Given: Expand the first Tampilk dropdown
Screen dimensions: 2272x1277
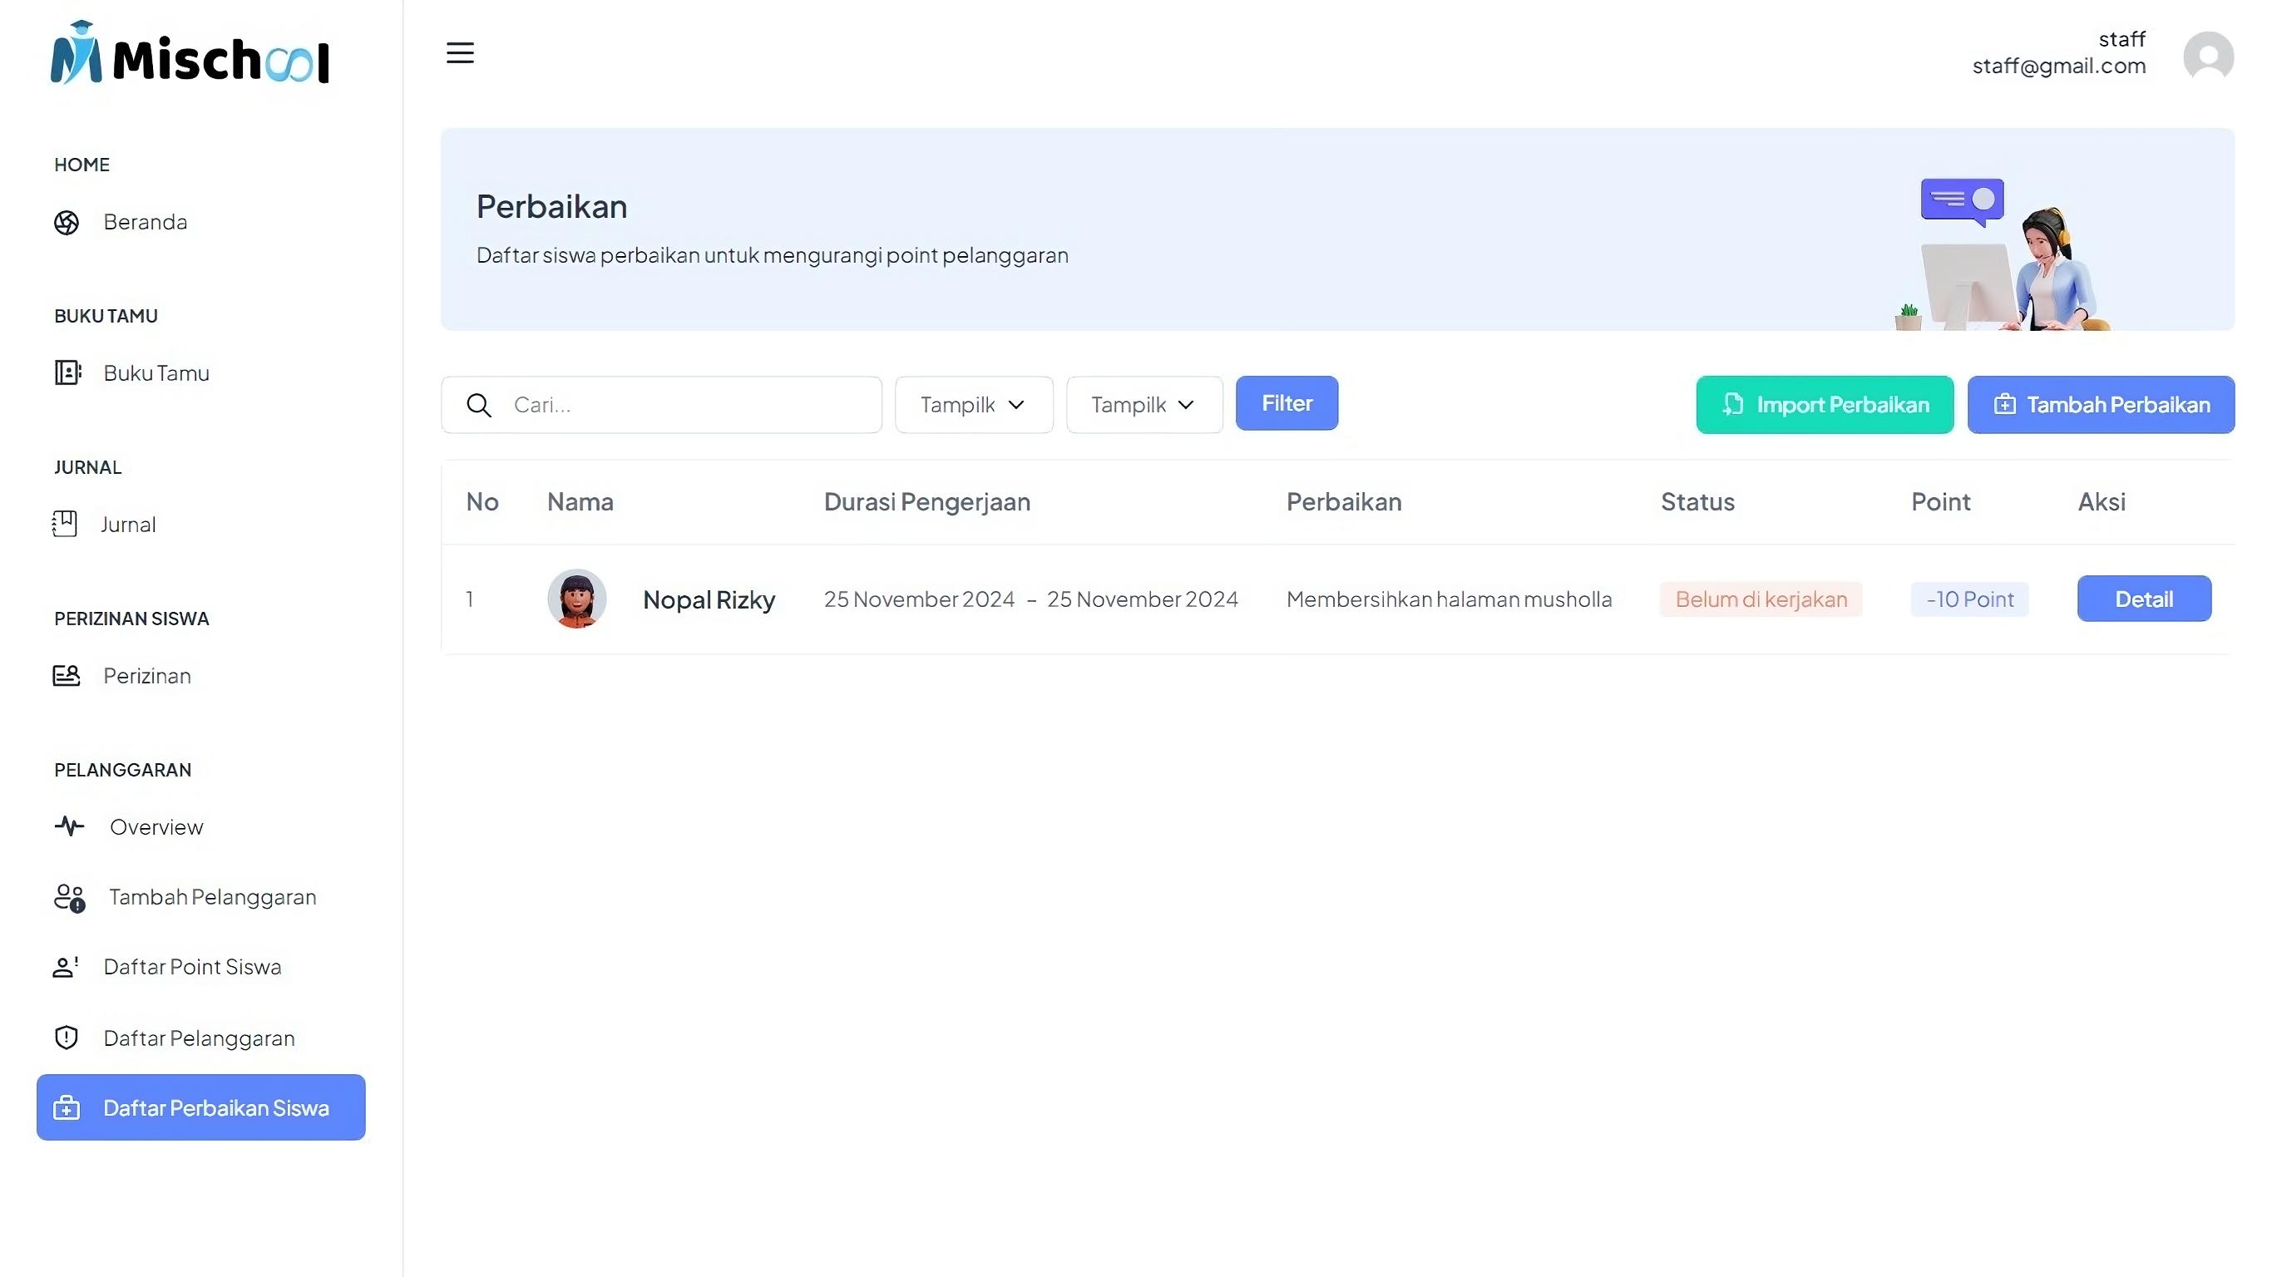Looking at the screenshot, I should tap(974, 405).
